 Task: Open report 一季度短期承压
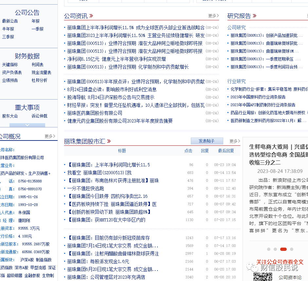click(265, 59)
